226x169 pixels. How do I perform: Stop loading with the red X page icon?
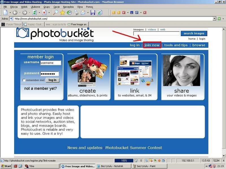click(44, 12)
